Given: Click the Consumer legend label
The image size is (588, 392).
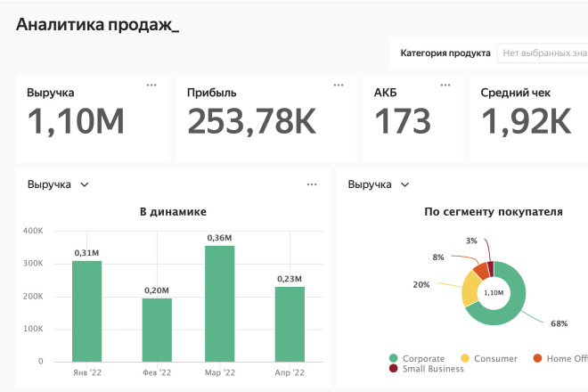Looking at the screenshot, I should point(495,359).
